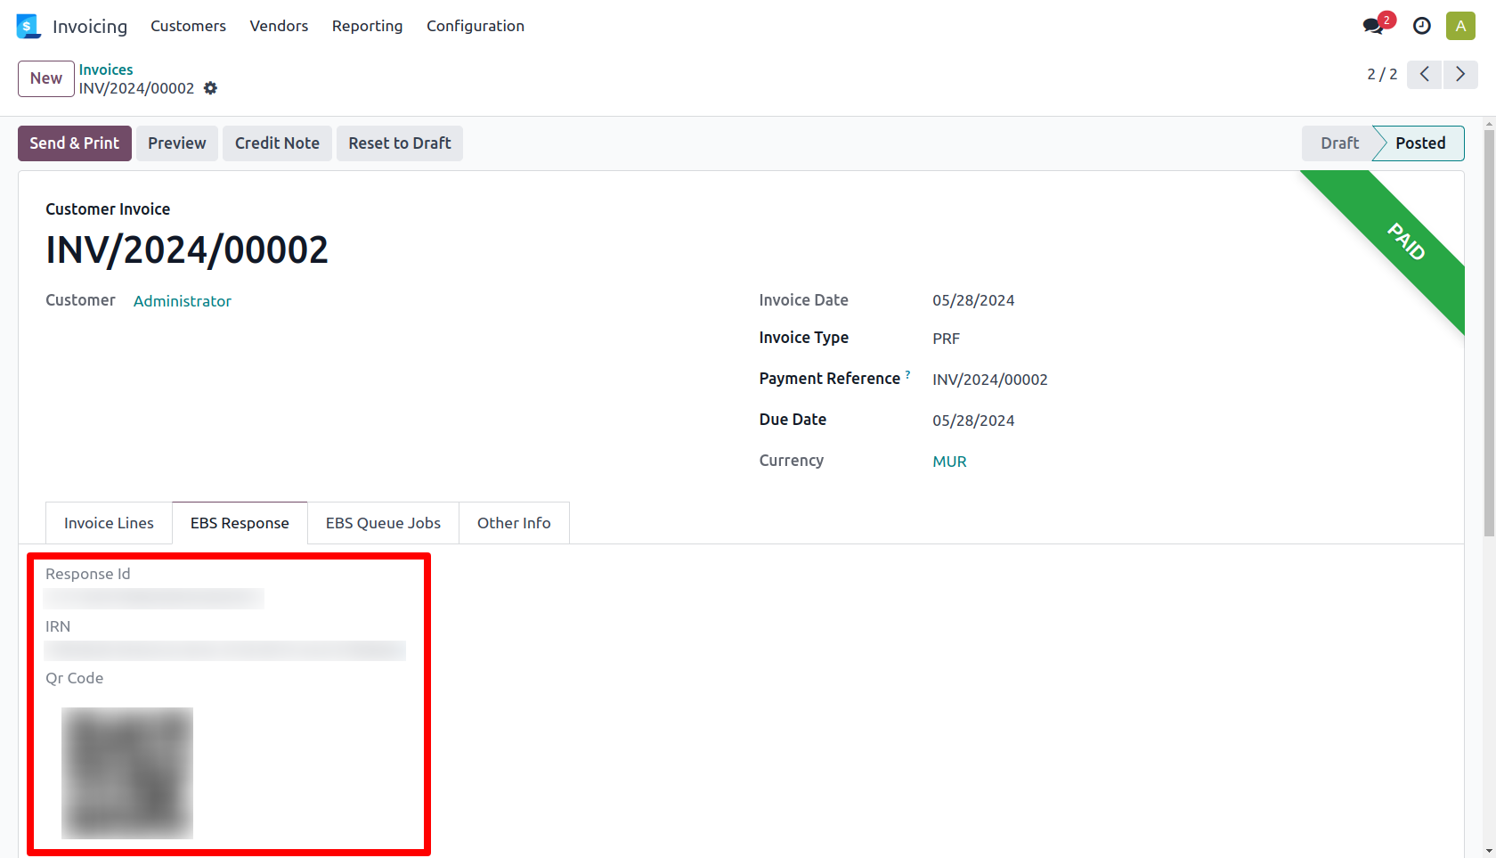Open the activities clock icon

click(x=1422, y=26)
